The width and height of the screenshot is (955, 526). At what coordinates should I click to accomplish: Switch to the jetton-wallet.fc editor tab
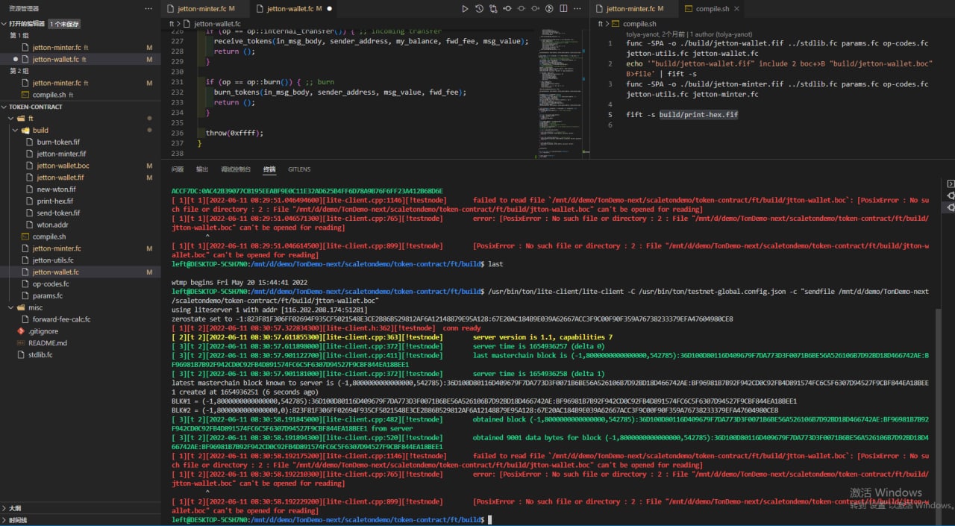point(294,9)
